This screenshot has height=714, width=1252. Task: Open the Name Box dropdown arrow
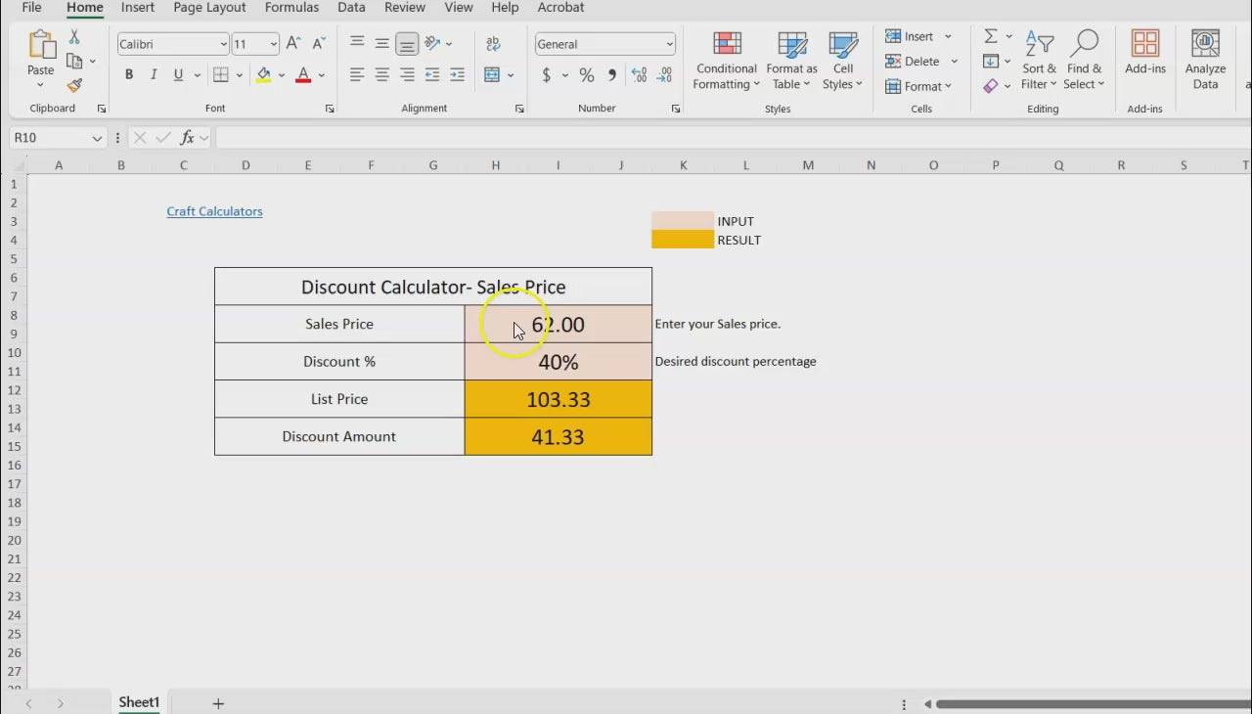[x=97, y=138]
